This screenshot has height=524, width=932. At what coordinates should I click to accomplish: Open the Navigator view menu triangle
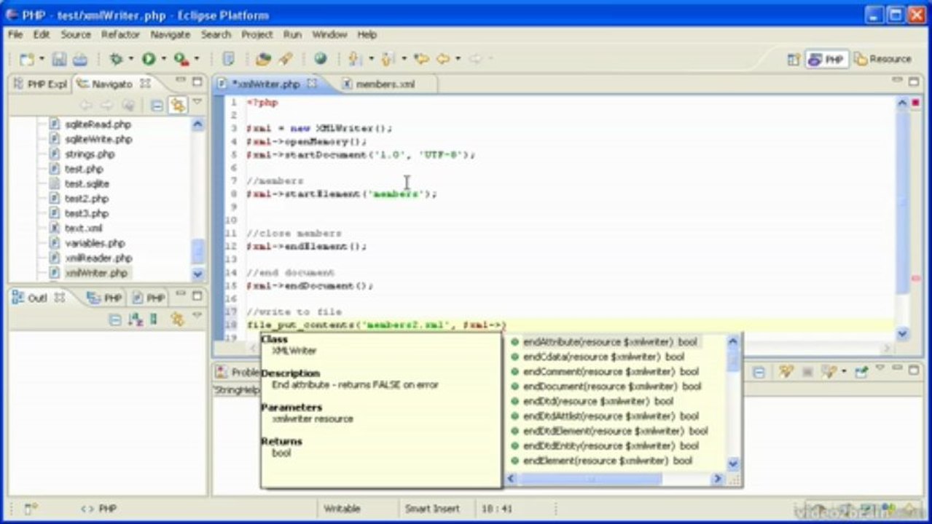pos(197,103)
